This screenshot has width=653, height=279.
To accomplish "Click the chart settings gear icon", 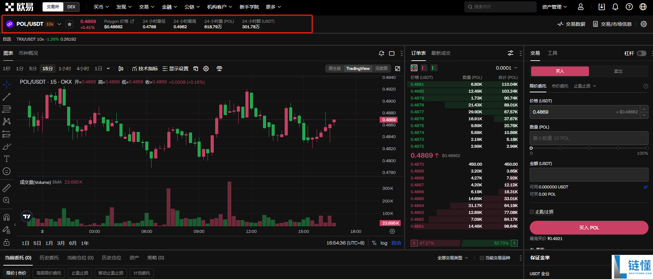I will tap(206, 69).
